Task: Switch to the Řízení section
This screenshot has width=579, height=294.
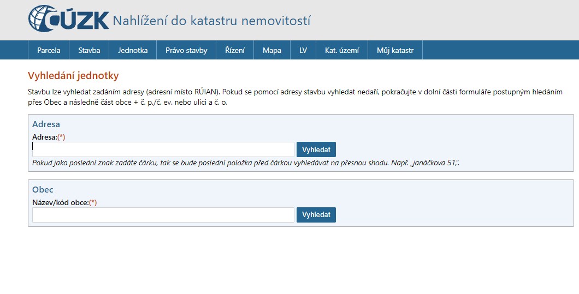Action: [235, 50]
